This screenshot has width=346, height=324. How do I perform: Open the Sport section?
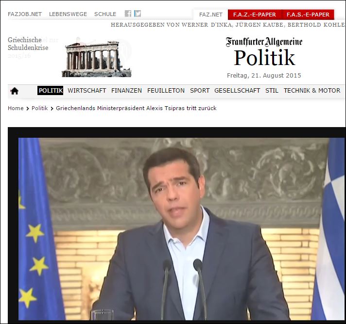click(x=200, y=91)
